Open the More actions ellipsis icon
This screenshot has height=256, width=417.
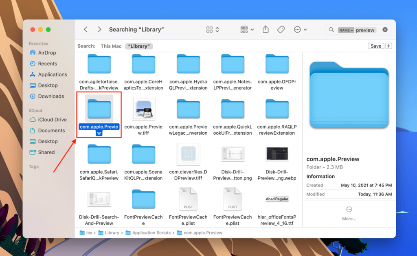pyautogui.click(x=297, y=29)
